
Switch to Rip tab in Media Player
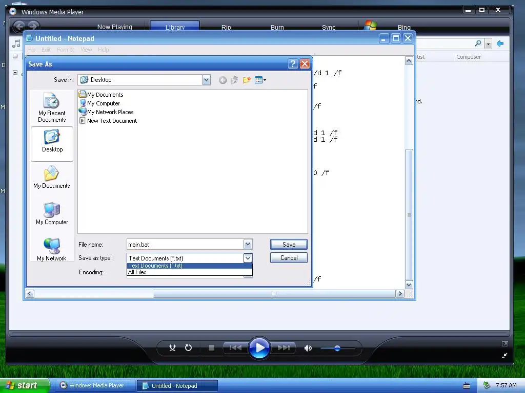226,27
